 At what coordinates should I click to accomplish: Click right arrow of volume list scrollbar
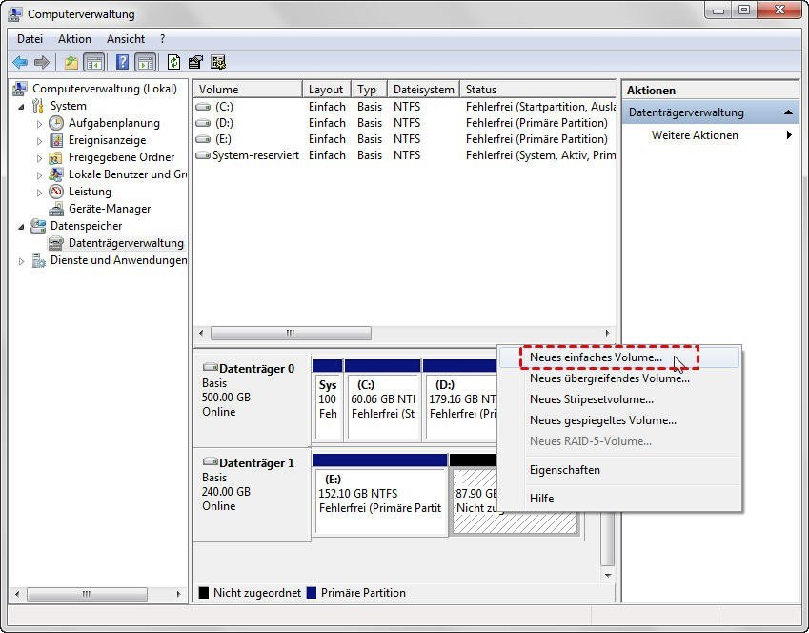[607, 333]
